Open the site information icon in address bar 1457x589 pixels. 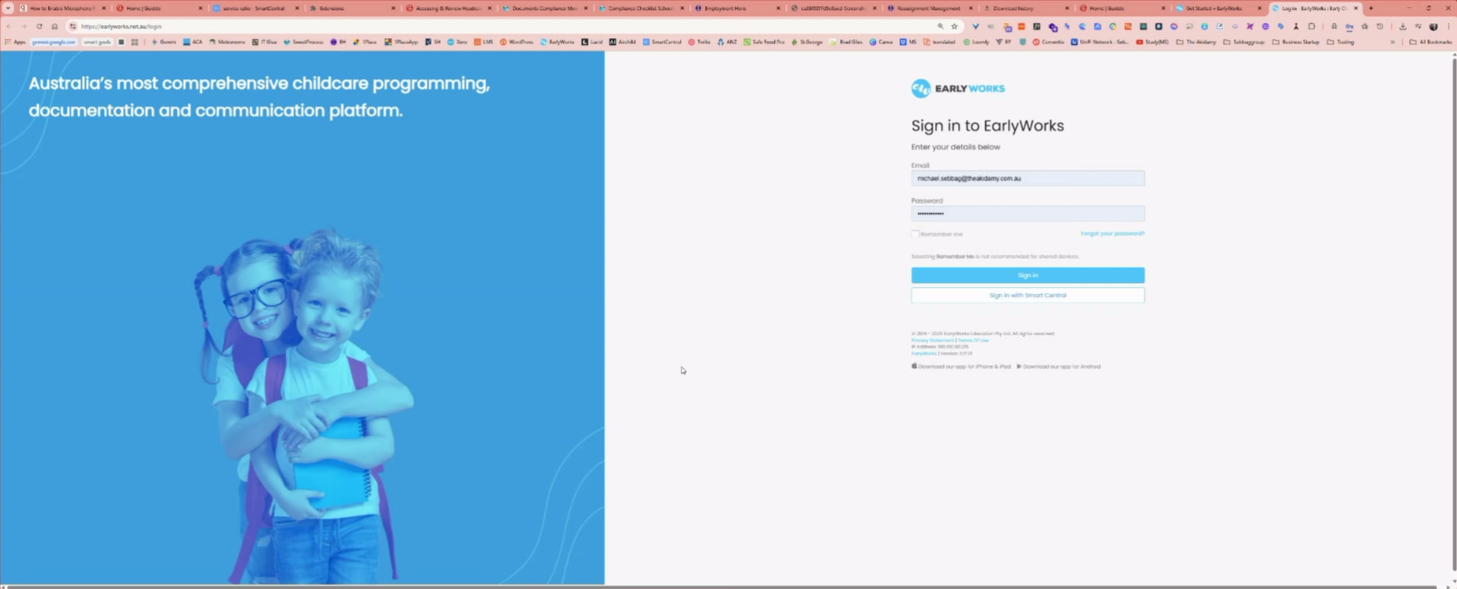(x=73, y=27)
